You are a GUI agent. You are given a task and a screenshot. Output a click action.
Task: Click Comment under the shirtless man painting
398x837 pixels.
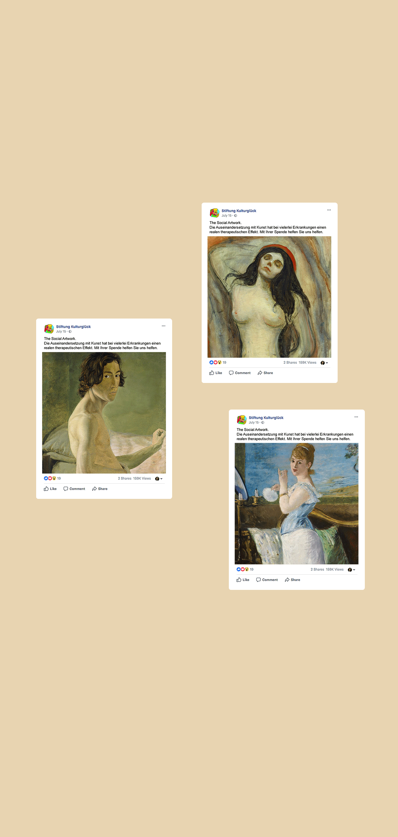click(74, 489)
